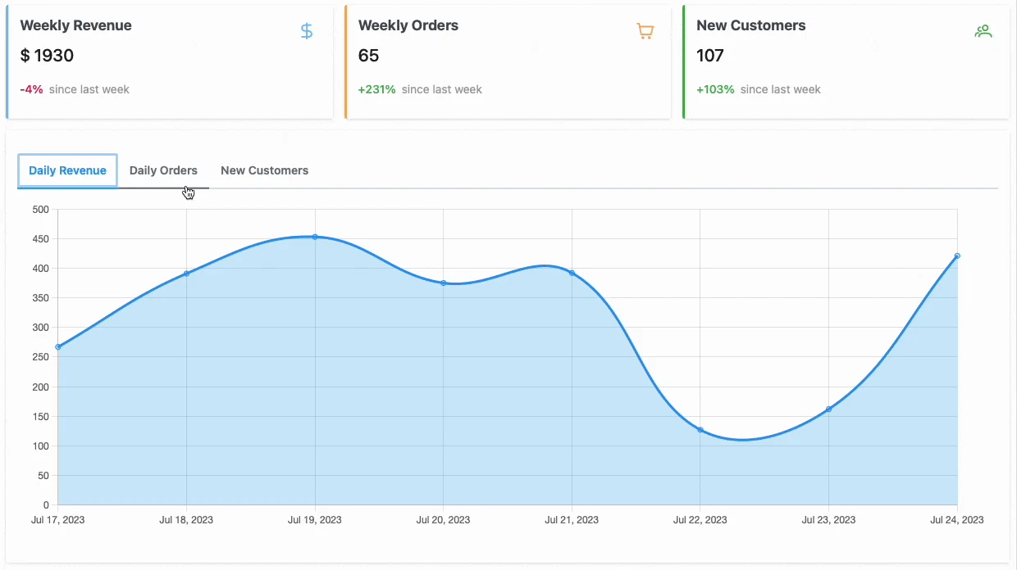This screenshot has height=570, width=1017.
Task: Click the shopping cart icon on Weekly Orders card
Action: point(645,30)
